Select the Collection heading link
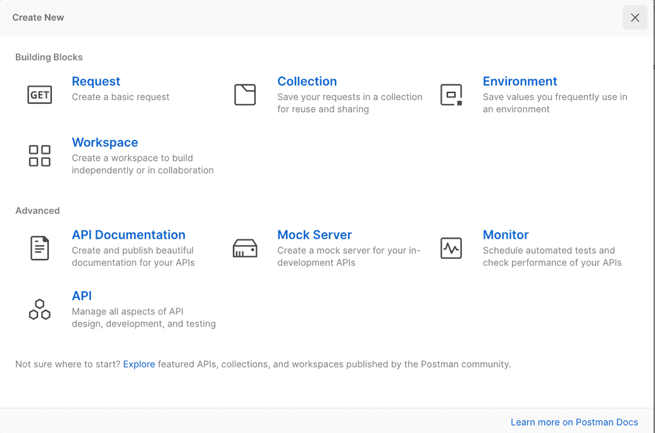 coord(307,82)
